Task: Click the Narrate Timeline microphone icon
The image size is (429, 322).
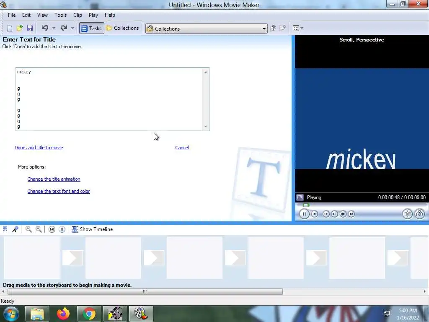Action: tap(15, 229)
